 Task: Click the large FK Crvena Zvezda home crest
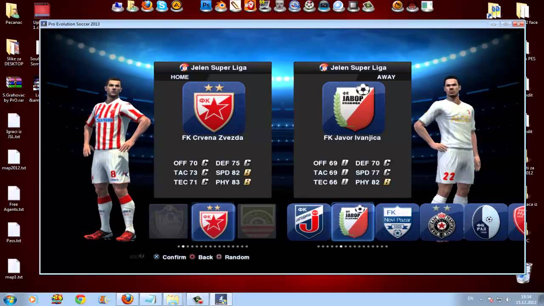coord(214,108)
